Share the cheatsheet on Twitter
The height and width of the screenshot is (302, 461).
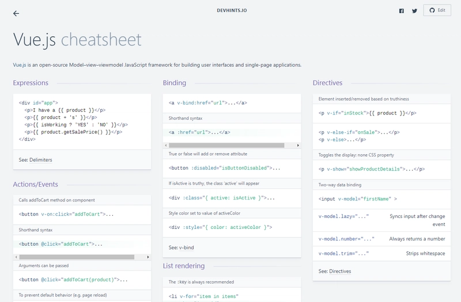pos(414,11)
